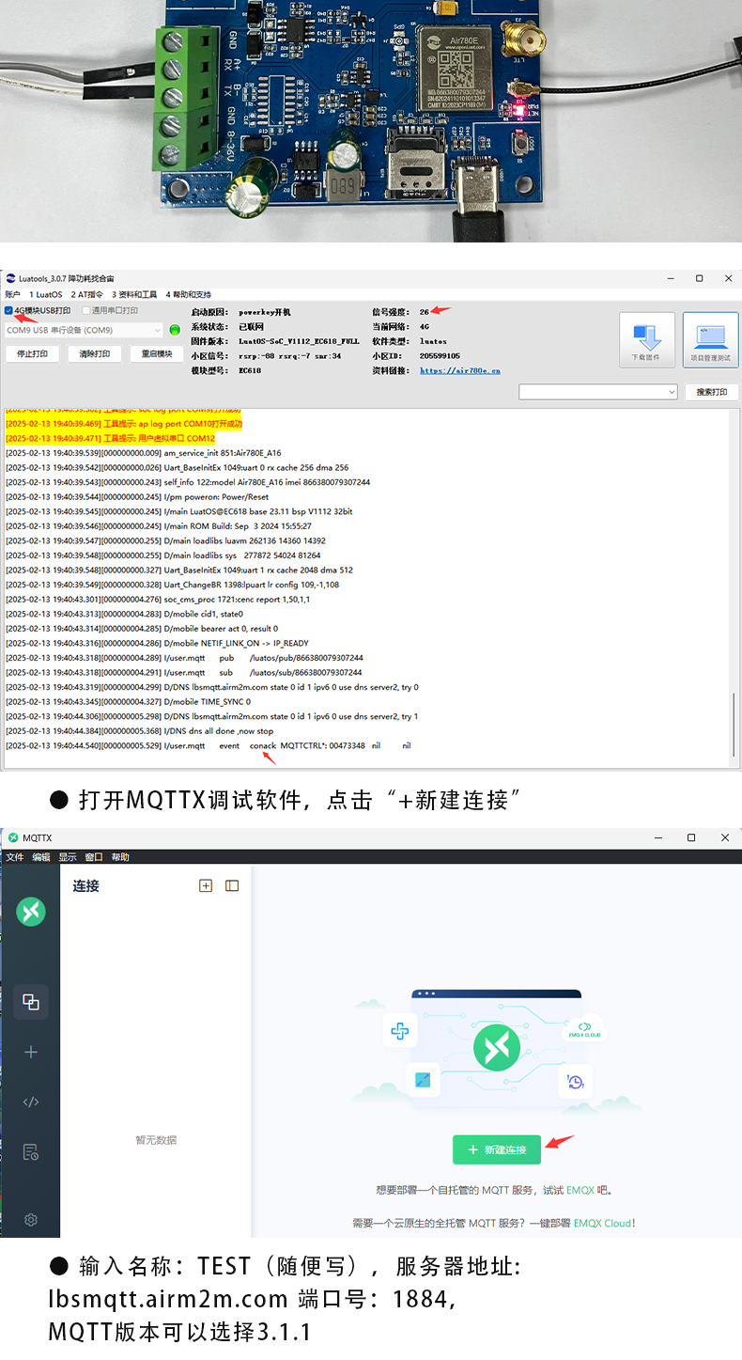Open 项目管理测试 project management icon
This screenshot has width=742, height=1360.
[x=710, y=339]
